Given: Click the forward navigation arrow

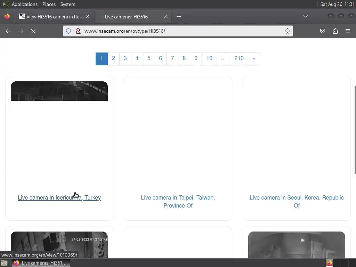Looking at the screenshot, I should click(x=21, y=31).
